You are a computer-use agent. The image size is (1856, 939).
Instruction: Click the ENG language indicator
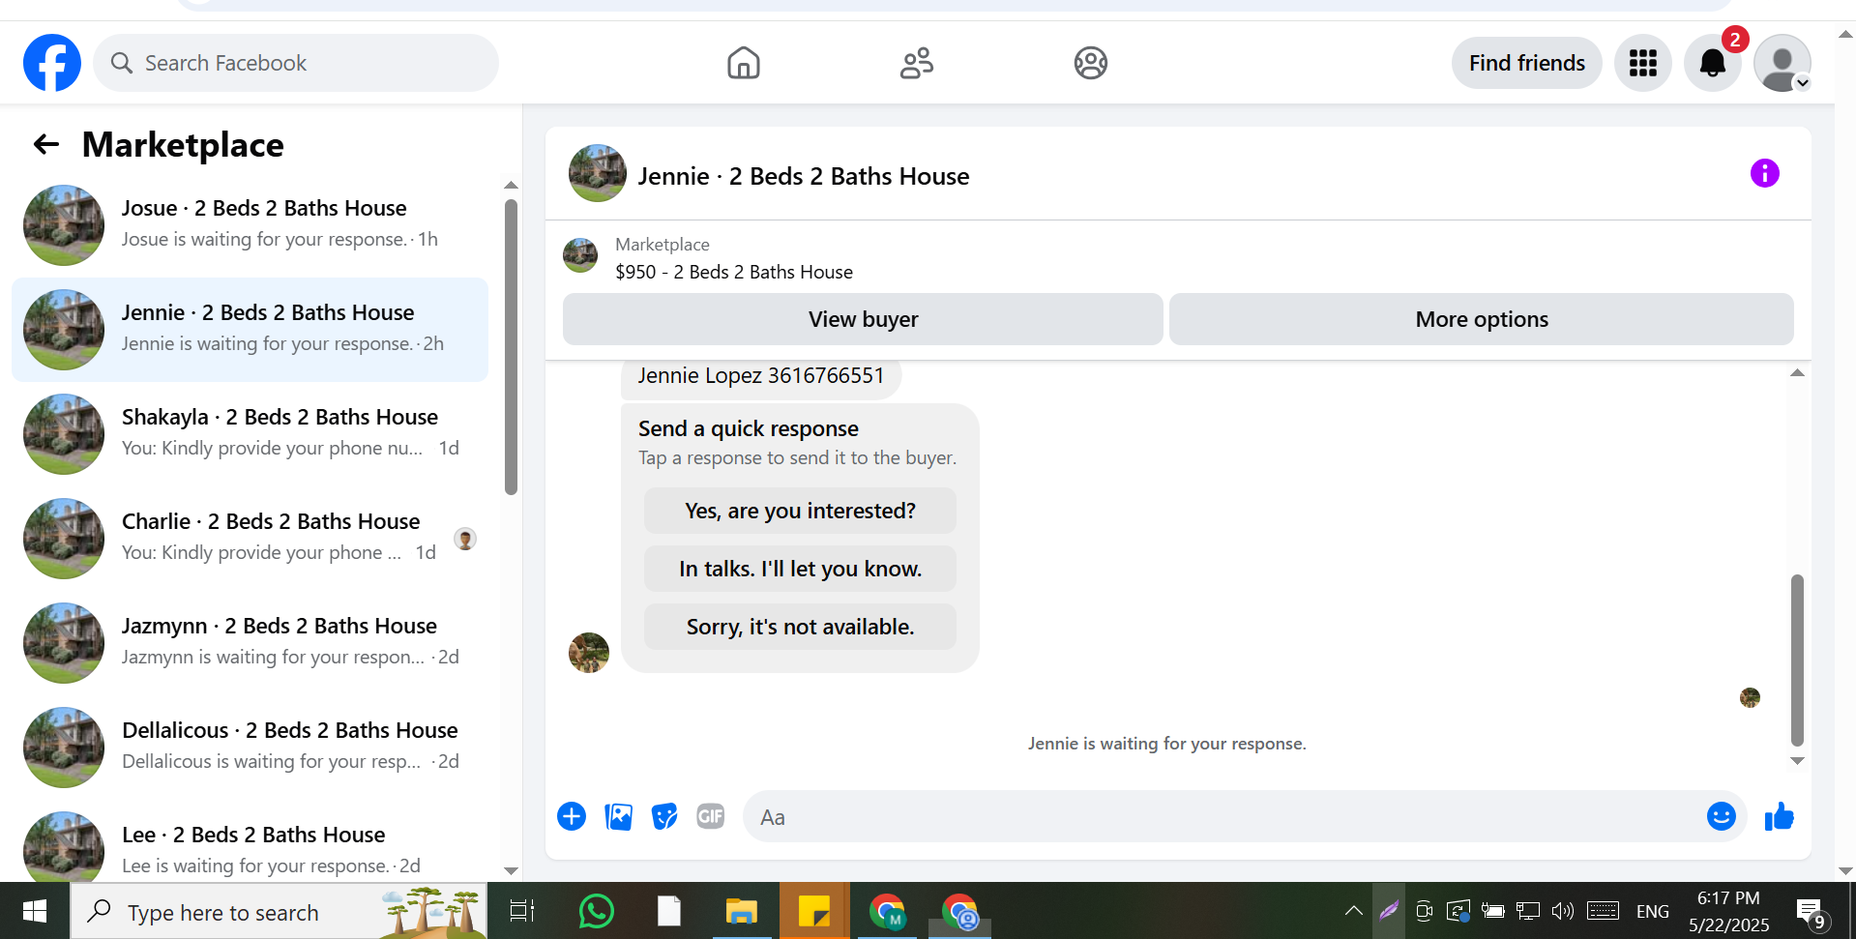coord(1652,911)
